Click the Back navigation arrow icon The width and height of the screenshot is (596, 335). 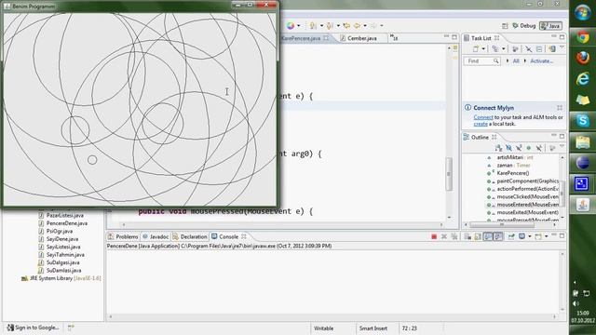click(357, 25)
